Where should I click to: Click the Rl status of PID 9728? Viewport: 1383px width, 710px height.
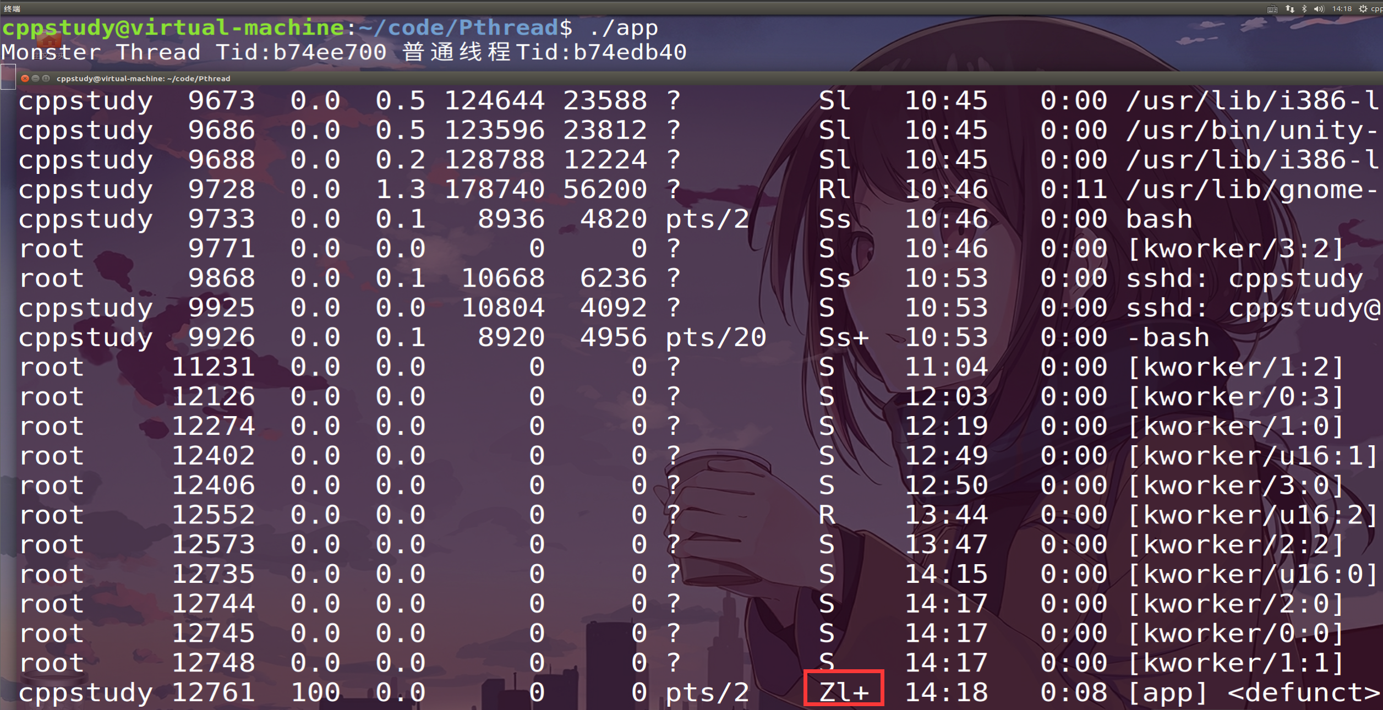pyautogui.click(x=834, y=189)
